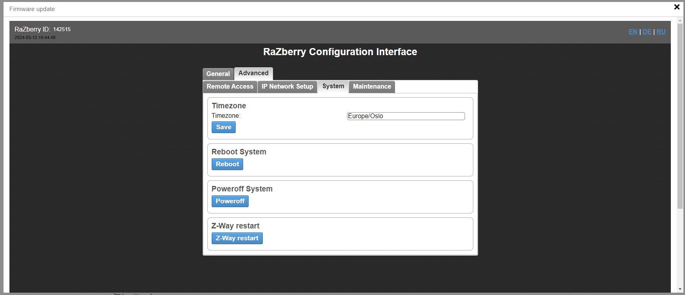
Task: Click the Poweroff System heading
Action: (242, 189)
